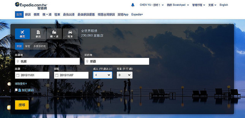Switch language to English
Screen dimensions: 245x118
pos(224,5)
